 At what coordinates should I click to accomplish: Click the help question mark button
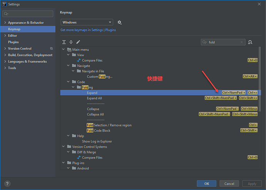pos(7,183)
